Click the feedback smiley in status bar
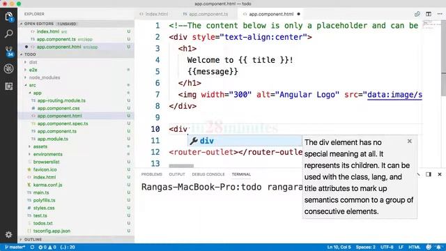 point(429,247)
